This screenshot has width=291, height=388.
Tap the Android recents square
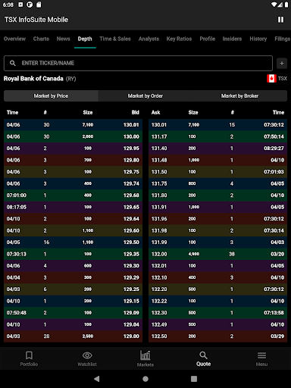[194, 379]
